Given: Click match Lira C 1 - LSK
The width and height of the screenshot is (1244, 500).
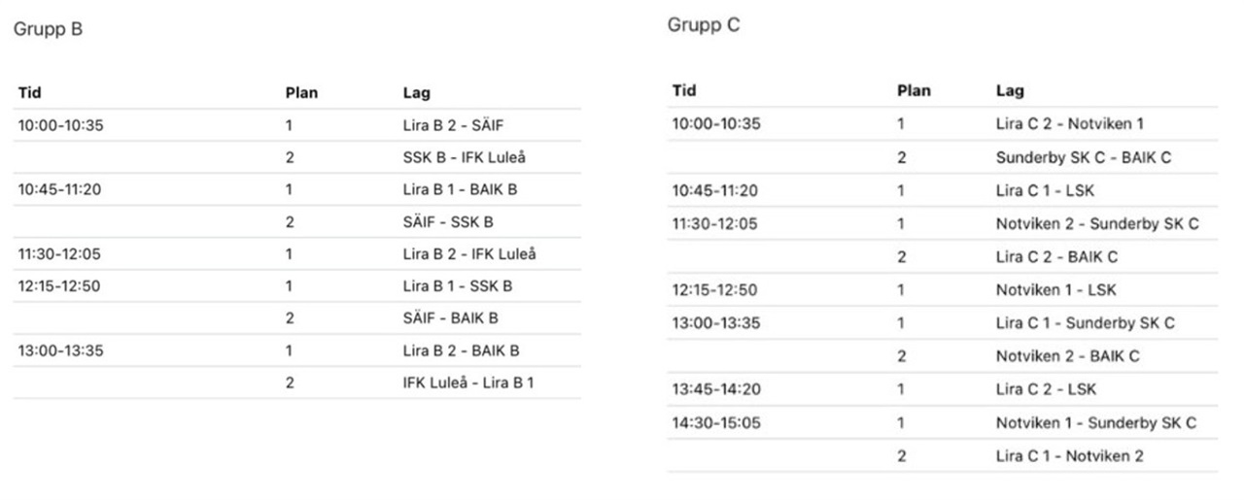Looking at the screenshot, I should click(1045, 190).
